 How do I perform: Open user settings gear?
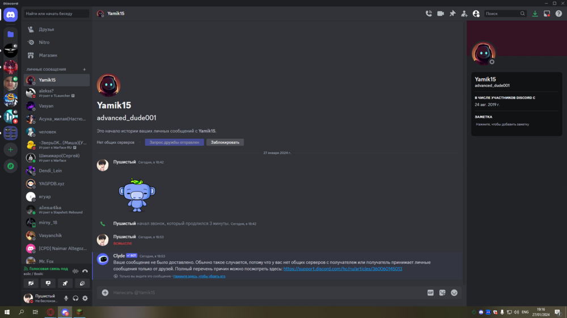(x=85, y=298)
